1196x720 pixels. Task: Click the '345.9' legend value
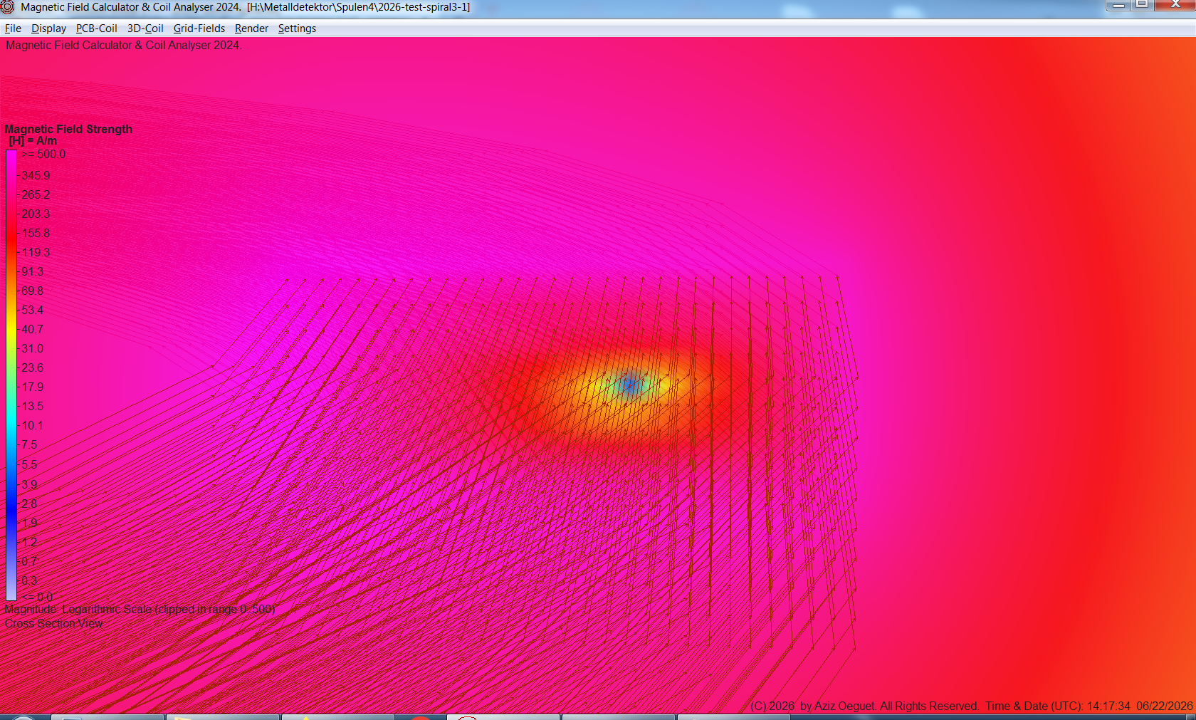click(x=36, y=175)
